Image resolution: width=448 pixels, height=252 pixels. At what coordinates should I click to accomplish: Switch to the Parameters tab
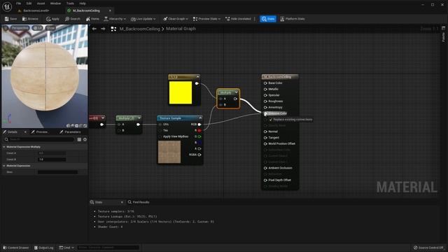[70, 132]
